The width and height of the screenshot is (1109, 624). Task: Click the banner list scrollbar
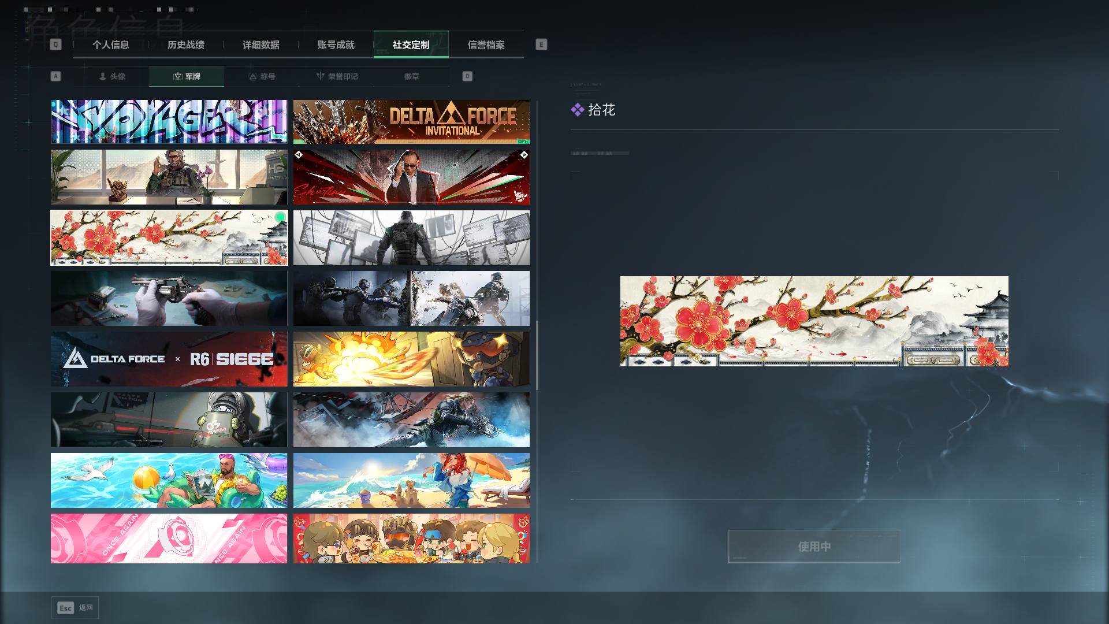537,355
